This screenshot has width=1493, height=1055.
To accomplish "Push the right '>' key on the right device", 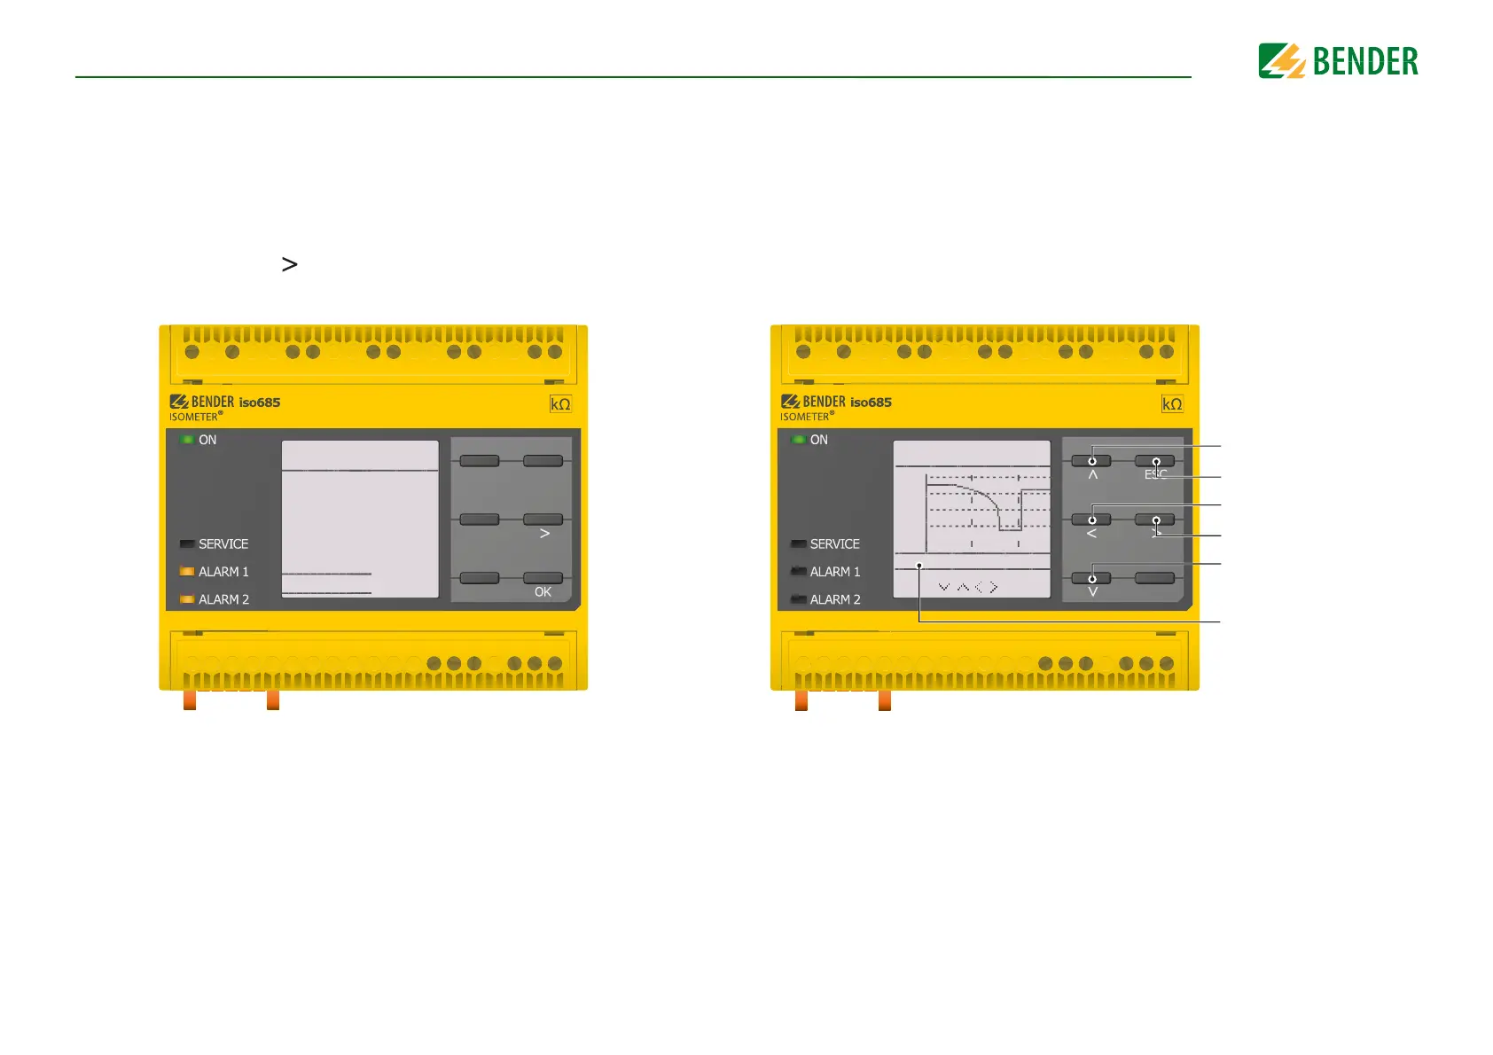I will click(1154, 520).
